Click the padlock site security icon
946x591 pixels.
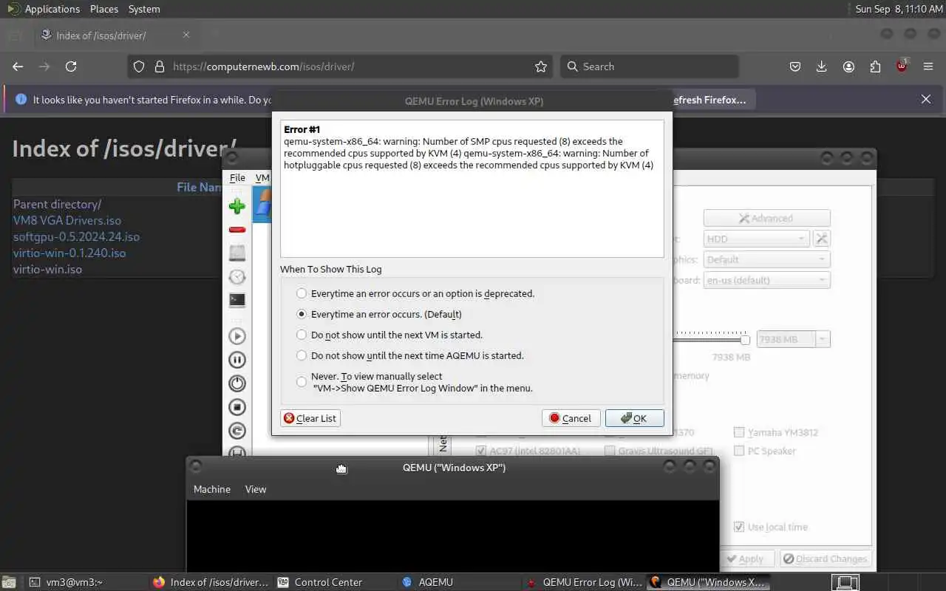[159, 66]
